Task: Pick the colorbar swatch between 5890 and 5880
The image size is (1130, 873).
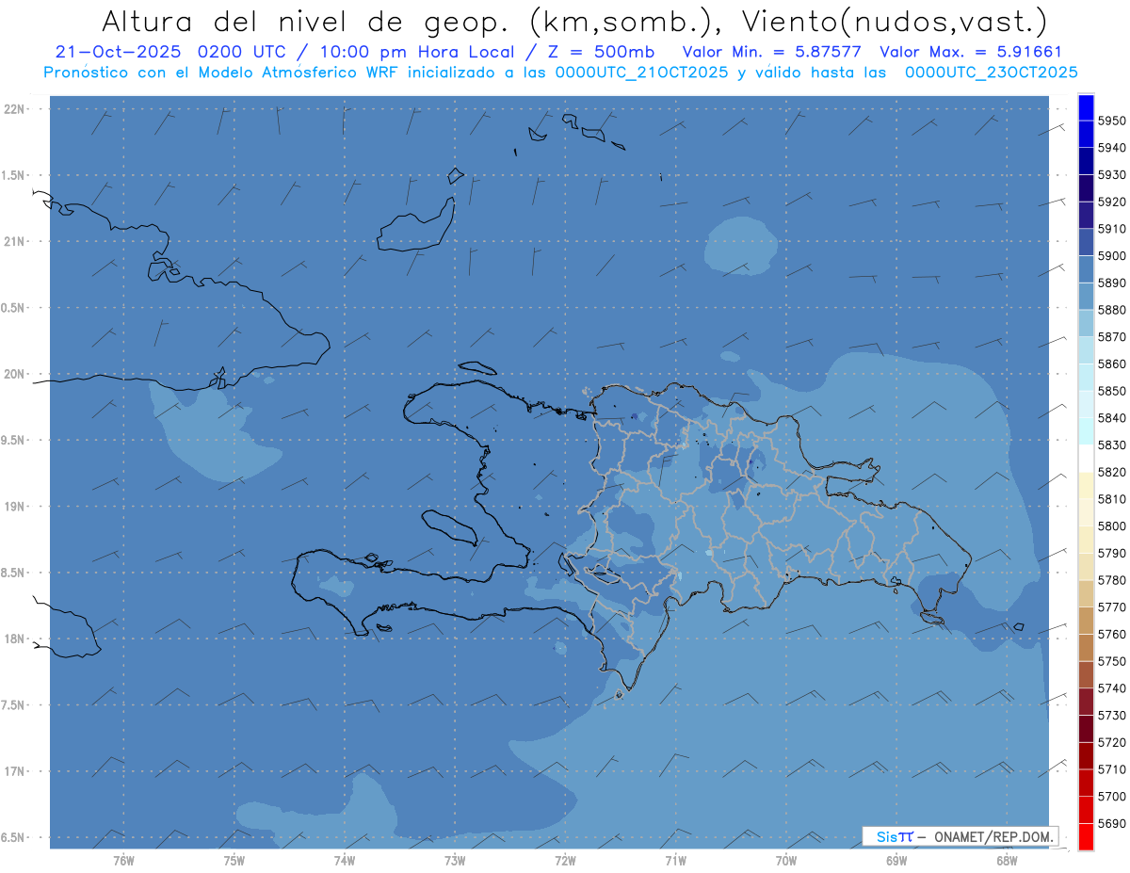Action: coord(1086,296)
